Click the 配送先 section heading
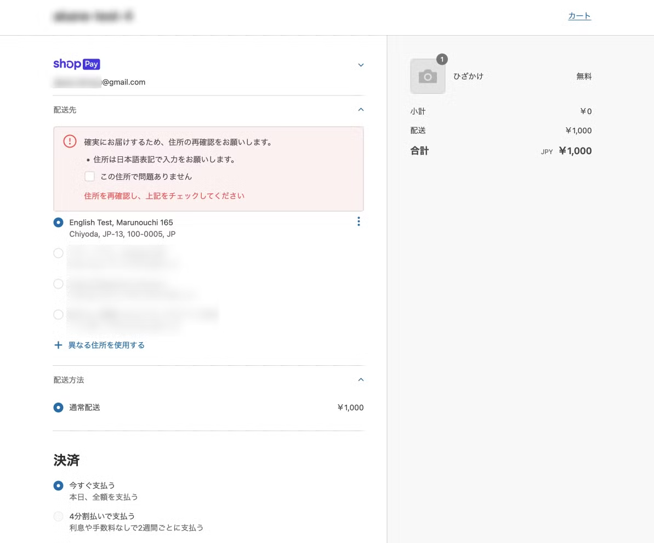 point(65,110)
